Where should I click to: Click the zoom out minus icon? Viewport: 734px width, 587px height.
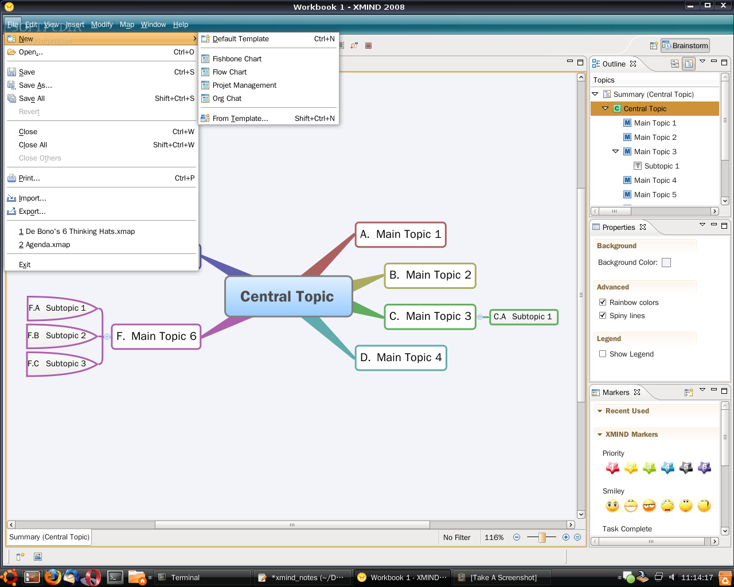[517, 537]
